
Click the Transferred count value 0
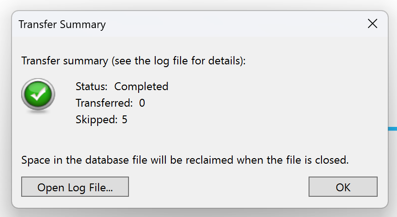(142, 103)
